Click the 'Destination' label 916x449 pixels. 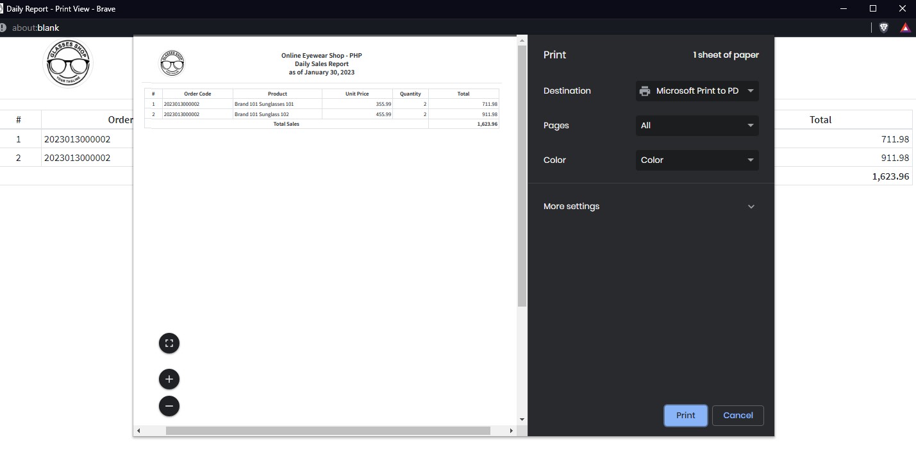point(567,91)
